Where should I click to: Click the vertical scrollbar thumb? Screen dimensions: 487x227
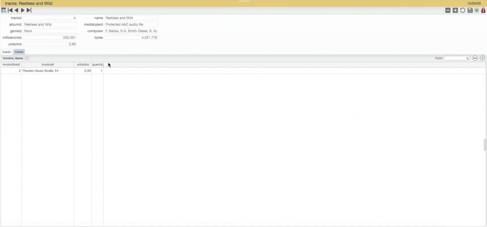485,144
